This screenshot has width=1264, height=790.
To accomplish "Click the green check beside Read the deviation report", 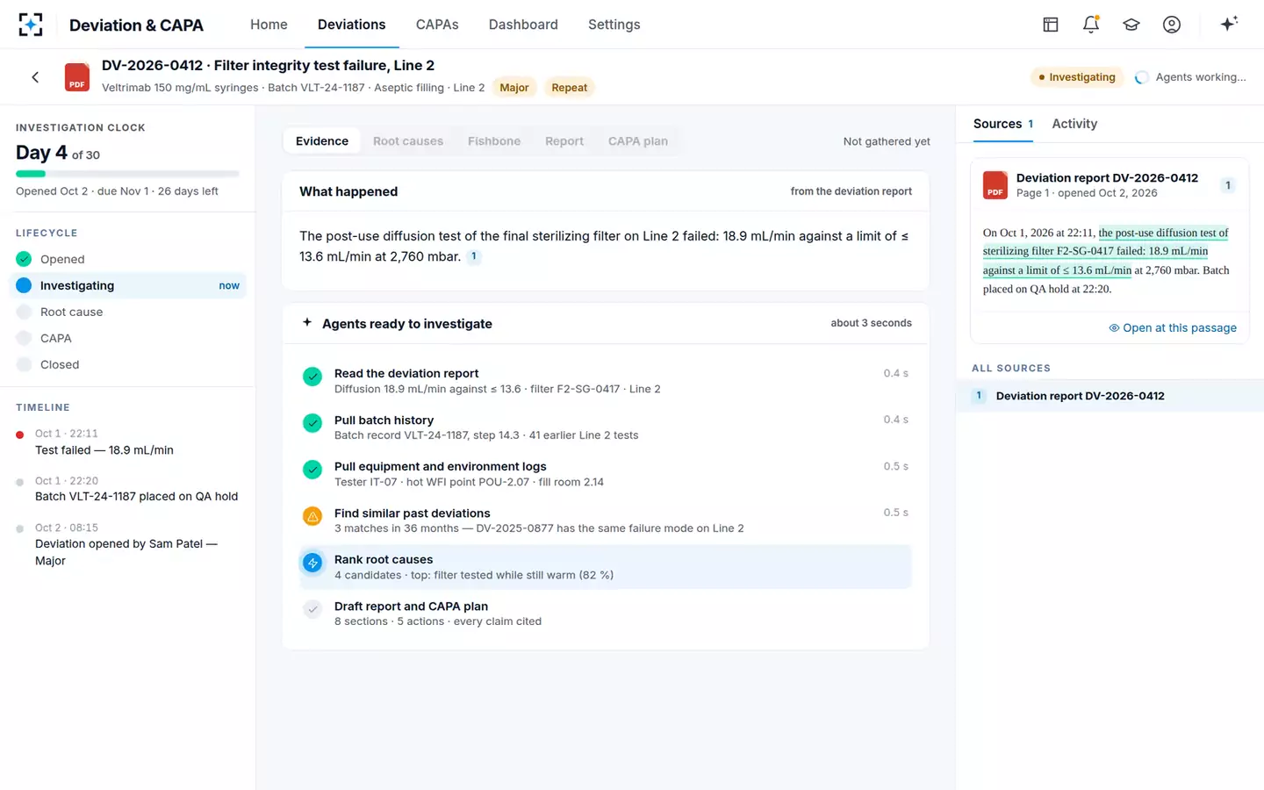I will point(312,377).
